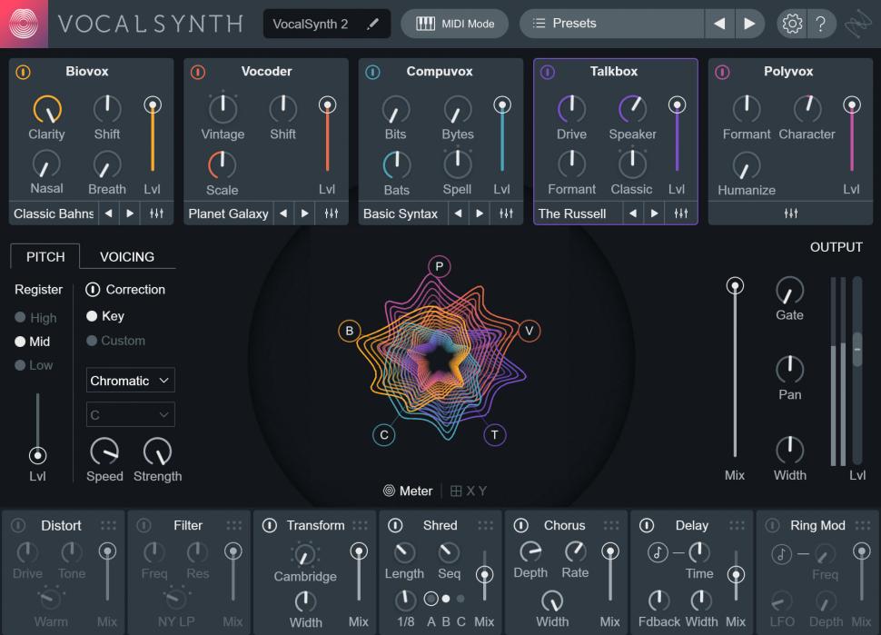Open Polyvox advanced controls via the faders icon
The width and height of the screenshot is (881, 635).
[790, 213]
